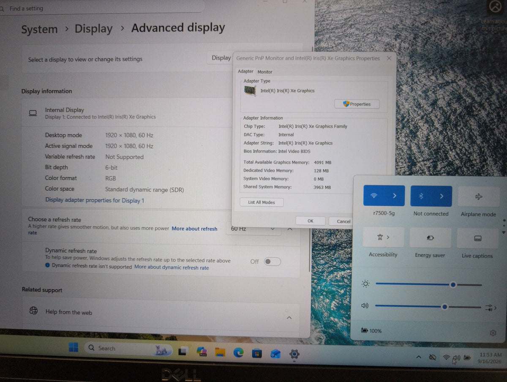Open Microsoft Store from the taskbar
The width and height of the screenshot is (507, 382).
click(257, 353)
